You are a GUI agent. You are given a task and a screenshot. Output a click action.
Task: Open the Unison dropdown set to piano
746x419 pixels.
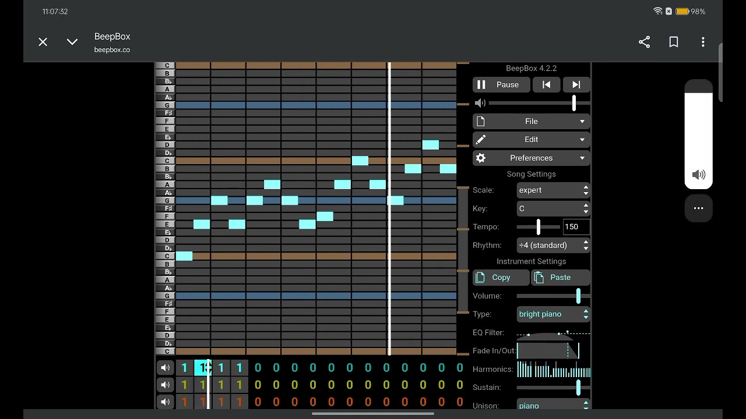[553, 406]
